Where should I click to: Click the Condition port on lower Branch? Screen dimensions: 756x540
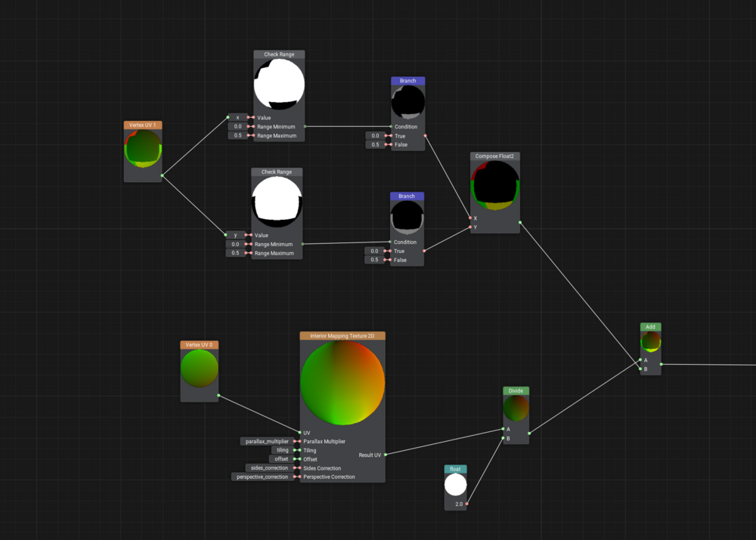390,242
